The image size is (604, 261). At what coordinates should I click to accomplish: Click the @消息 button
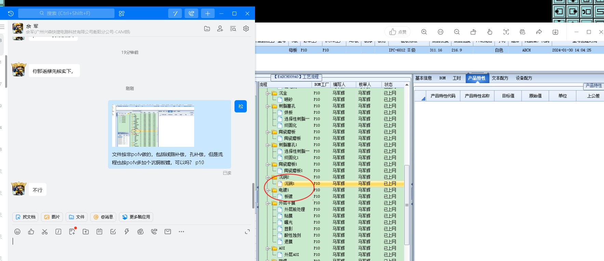(103, 217)
